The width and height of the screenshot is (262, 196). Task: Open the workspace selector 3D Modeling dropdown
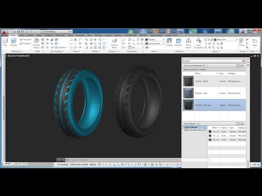point(56,32)
